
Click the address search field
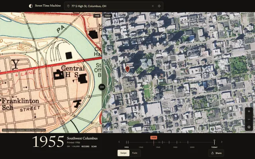[x=114, y=6]
